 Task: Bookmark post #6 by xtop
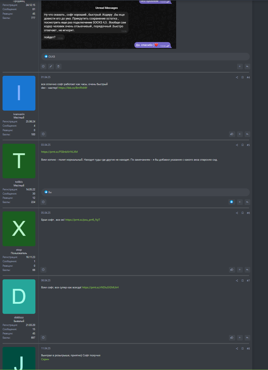coord(242,213)
